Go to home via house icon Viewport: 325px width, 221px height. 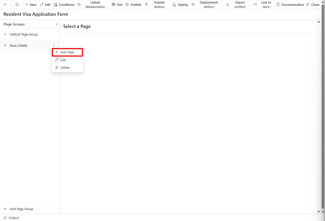click(x=17, y=5)
